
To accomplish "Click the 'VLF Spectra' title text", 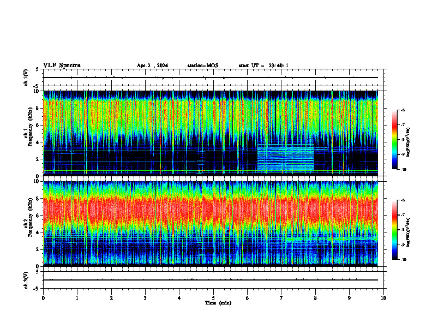I will pos(62,65).
